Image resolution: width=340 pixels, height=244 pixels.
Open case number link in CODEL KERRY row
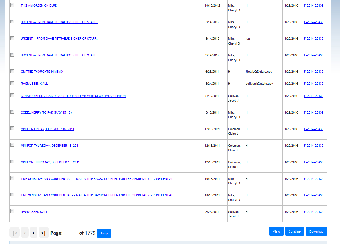pyautogui.click(x=314, y=112)
